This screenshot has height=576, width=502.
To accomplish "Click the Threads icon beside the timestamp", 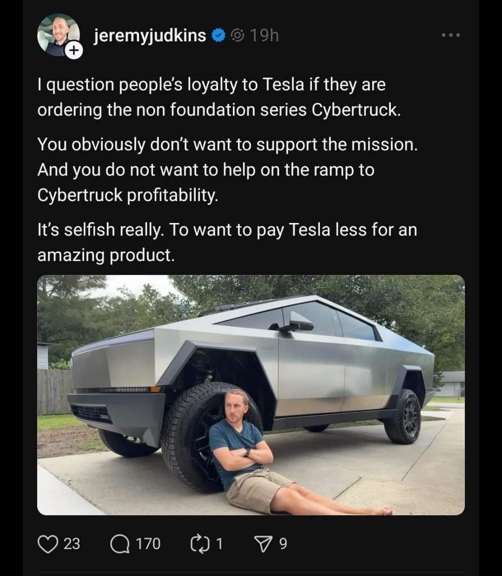I will click(x=237, y=35).
